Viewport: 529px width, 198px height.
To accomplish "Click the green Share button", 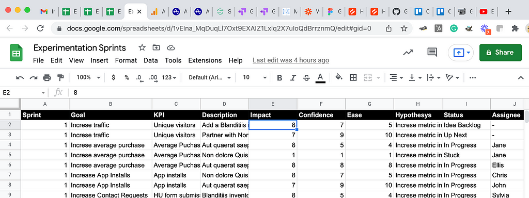I will click(500, 53).
